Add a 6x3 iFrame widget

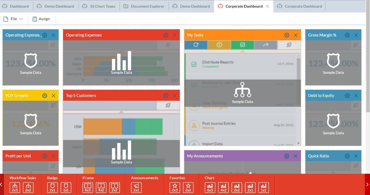pyautogui.click(x=87, y=187)
